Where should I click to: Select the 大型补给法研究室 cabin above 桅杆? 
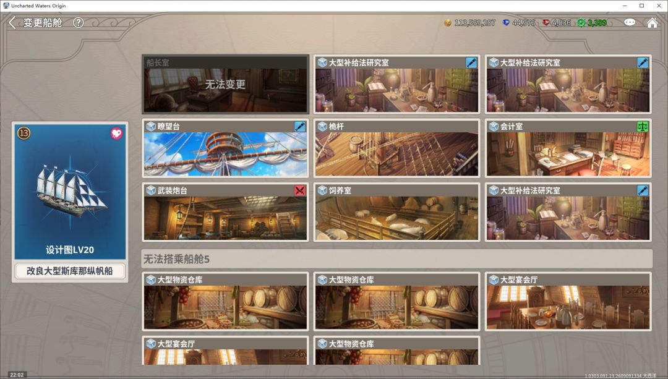(x=396, y=84)
